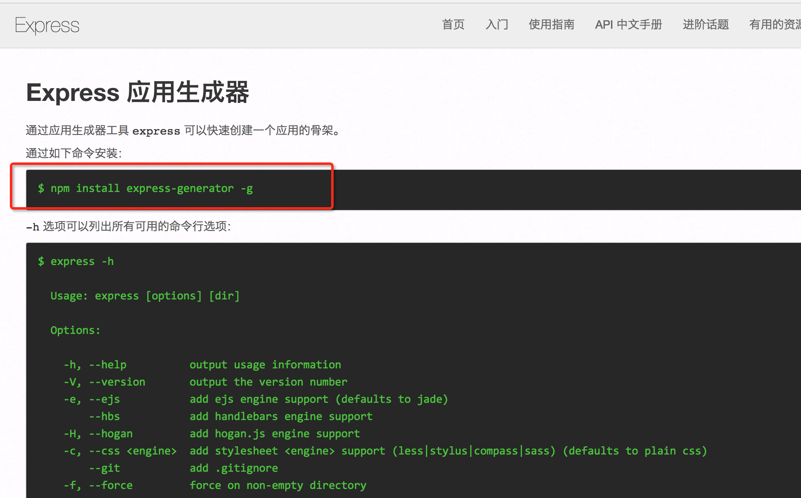This screenshot has width=801, height=498.
Task: Select the '--git' add .gitignore line
Action: 183,468
